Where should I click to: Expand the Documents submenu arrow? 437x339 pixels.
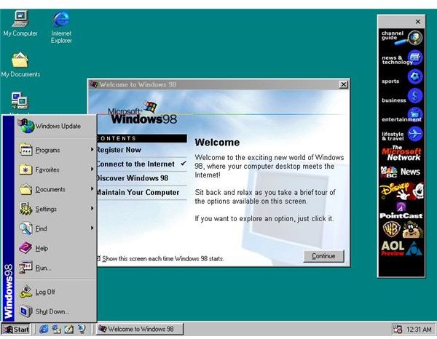point(92,188)
